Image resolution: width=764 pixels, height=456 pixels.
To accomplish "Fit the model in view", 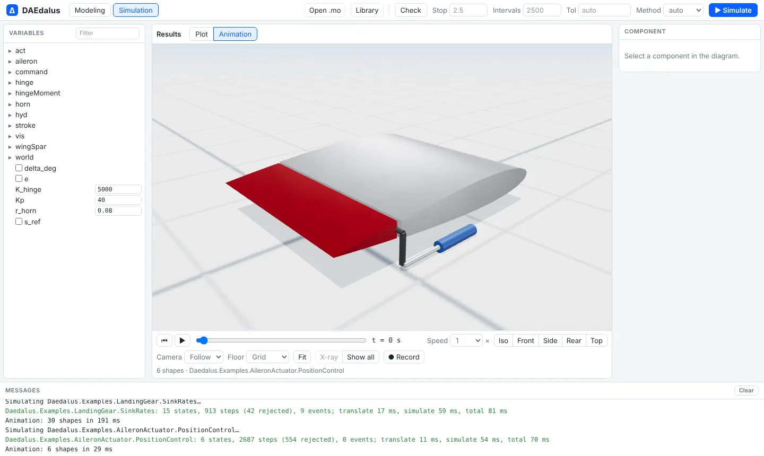I will (x=302, y=357).
